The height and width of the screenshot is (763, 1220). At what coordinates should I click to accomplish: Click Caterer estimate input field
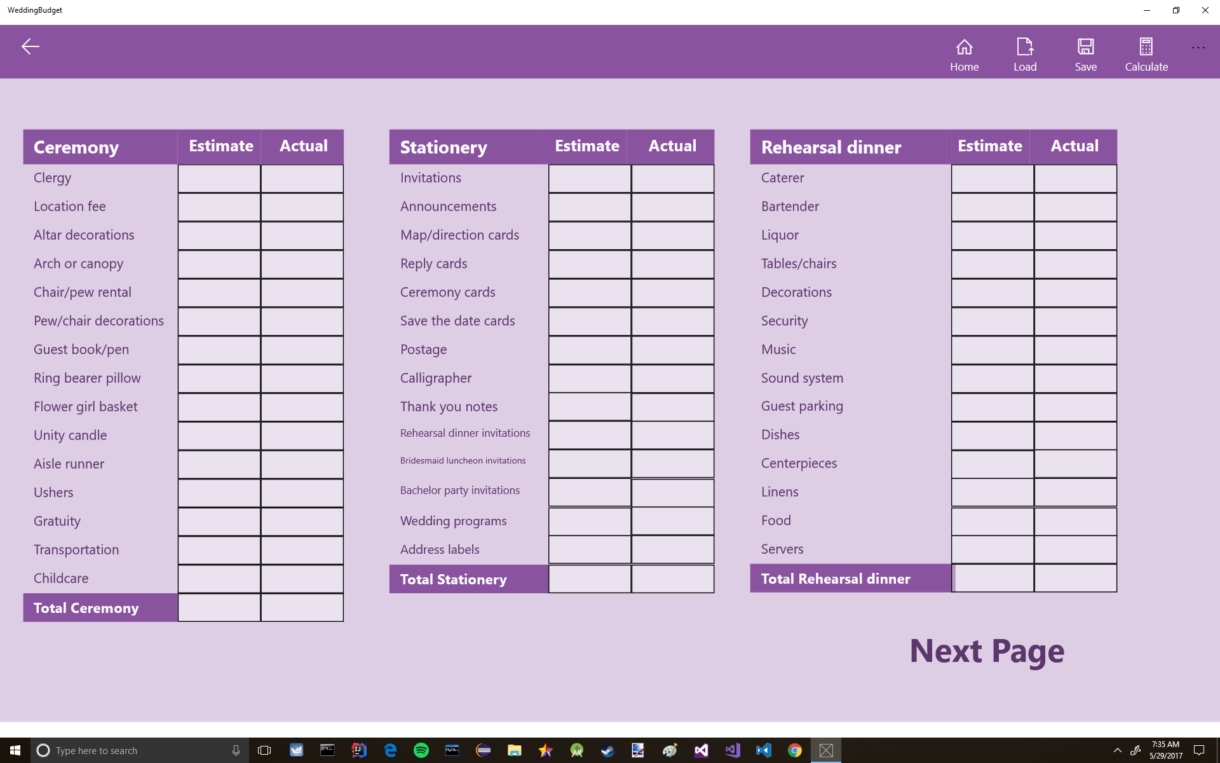point(992,179)
